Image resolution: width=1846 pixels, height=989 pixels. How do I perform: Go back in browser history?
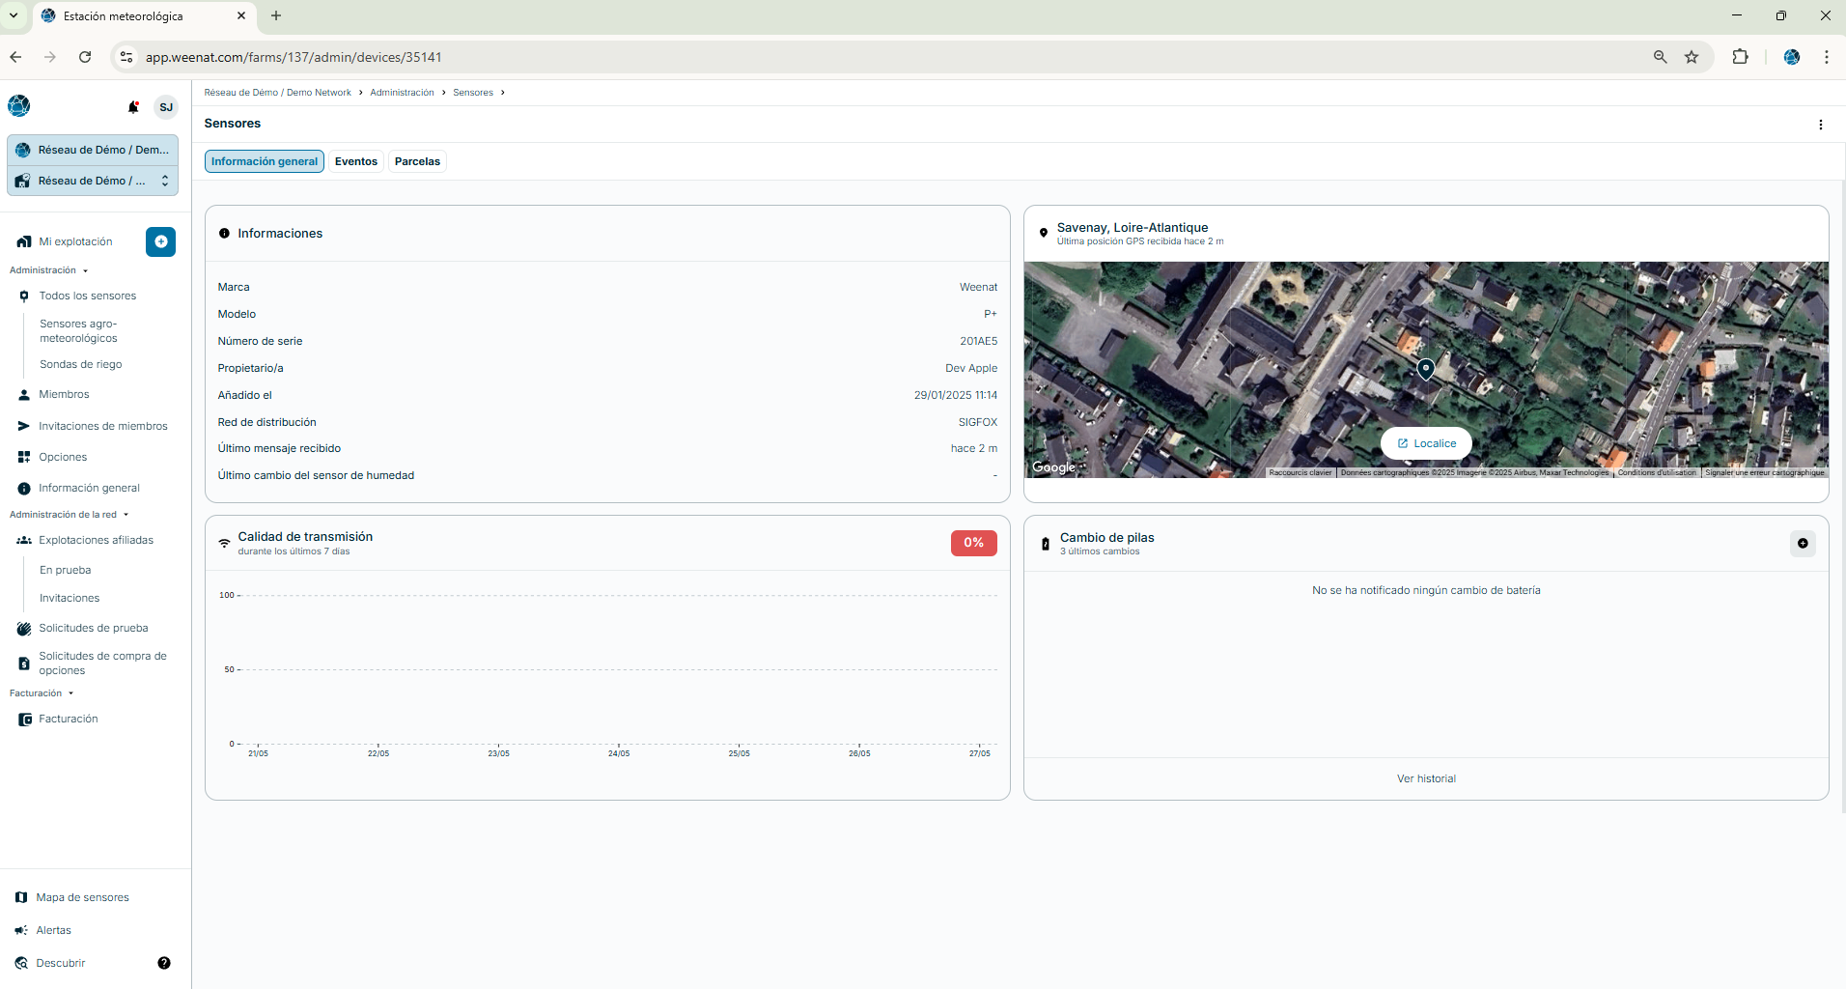[x=15, y=57]
